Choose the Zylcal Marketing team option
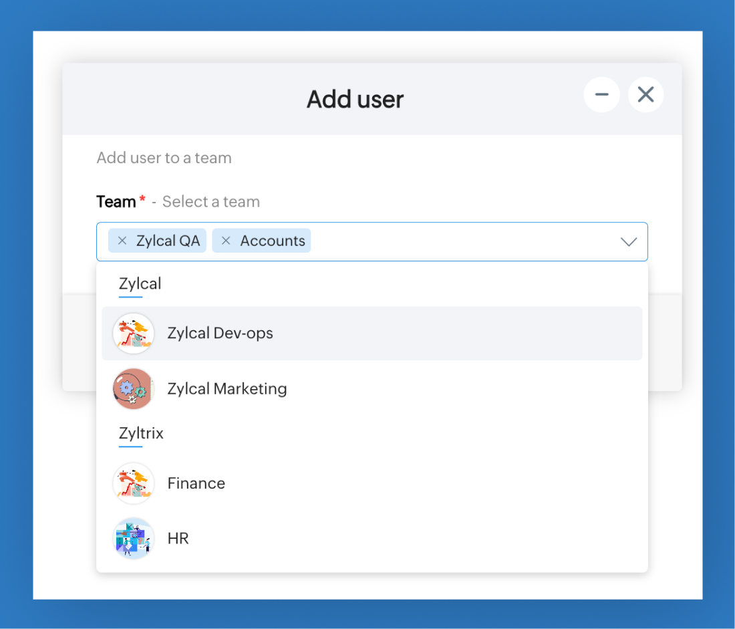The height and width of the screenshot is (629, 735). pyautogui.click(x=227, y=389)
